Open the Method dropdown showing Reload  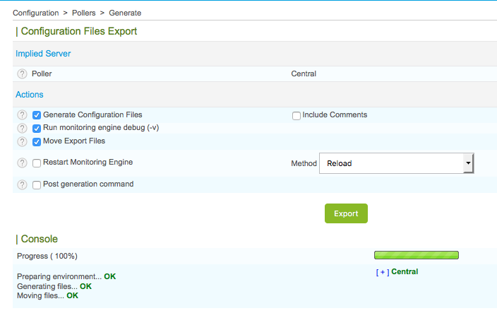(390, 163)
